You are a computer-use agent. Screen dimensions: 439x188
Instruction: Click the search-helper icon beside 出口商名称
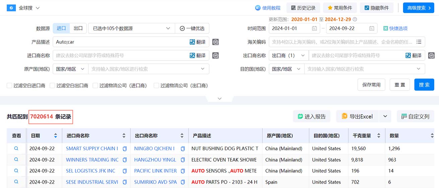click(x=431, y=55)
